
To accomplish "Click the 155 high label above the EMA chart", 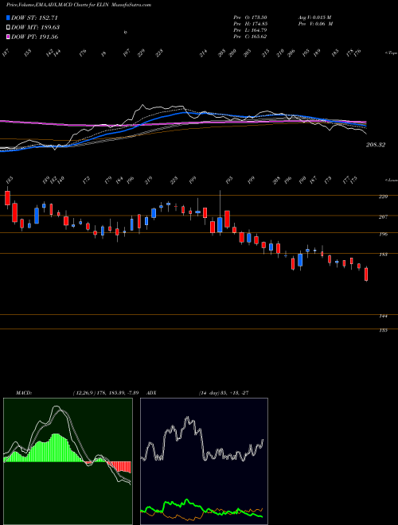I will pyautogui.click(x=28, y=53).
